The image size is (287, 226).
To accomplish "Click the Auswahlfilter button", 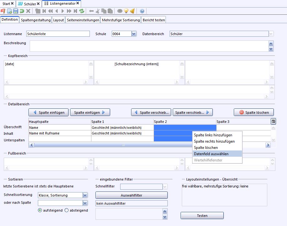I will point(131,195).
